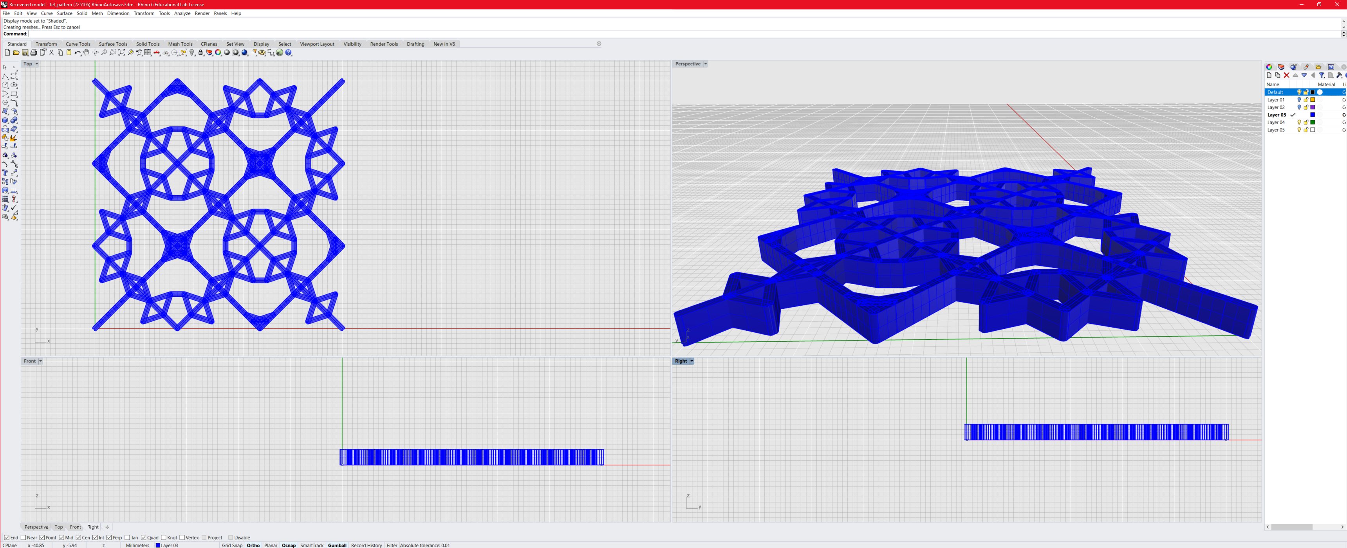Viewport: 1347px width, 548px height.
Task: Open the Top viewport dropdown arrow
Action: [36, 64]
